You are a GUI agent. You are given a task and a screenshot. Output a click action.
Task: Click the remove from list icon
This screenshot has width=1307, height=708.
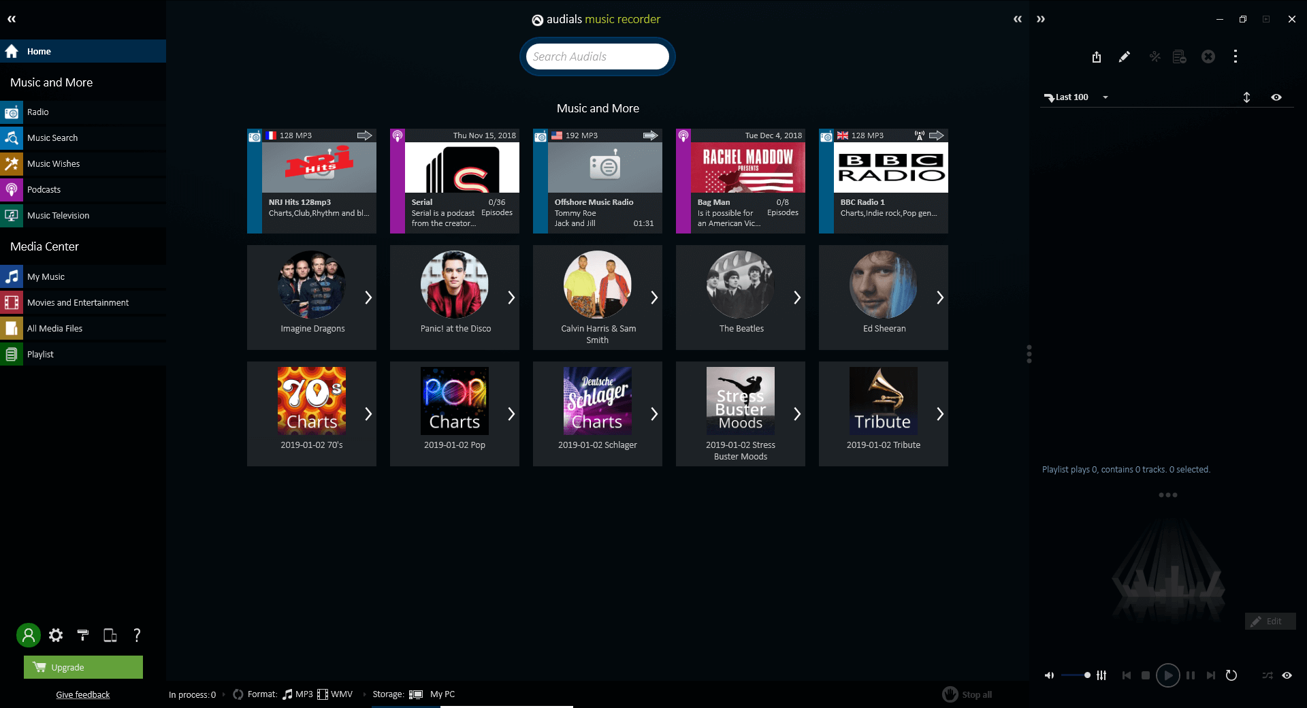tap(1180, 57)
